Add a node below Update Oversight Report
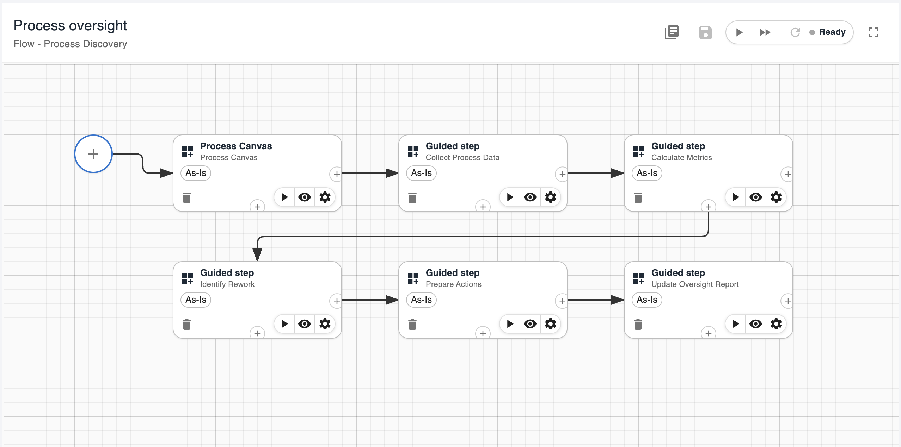The width and height of the screenshot is (901, 447). [709, 333]
